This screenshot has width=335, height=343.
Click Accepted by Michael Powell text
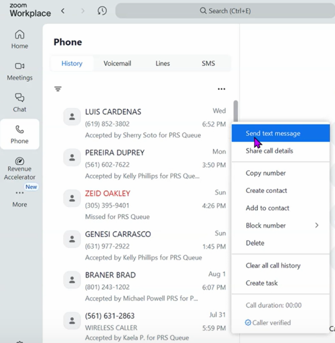[x=141, y=298]
